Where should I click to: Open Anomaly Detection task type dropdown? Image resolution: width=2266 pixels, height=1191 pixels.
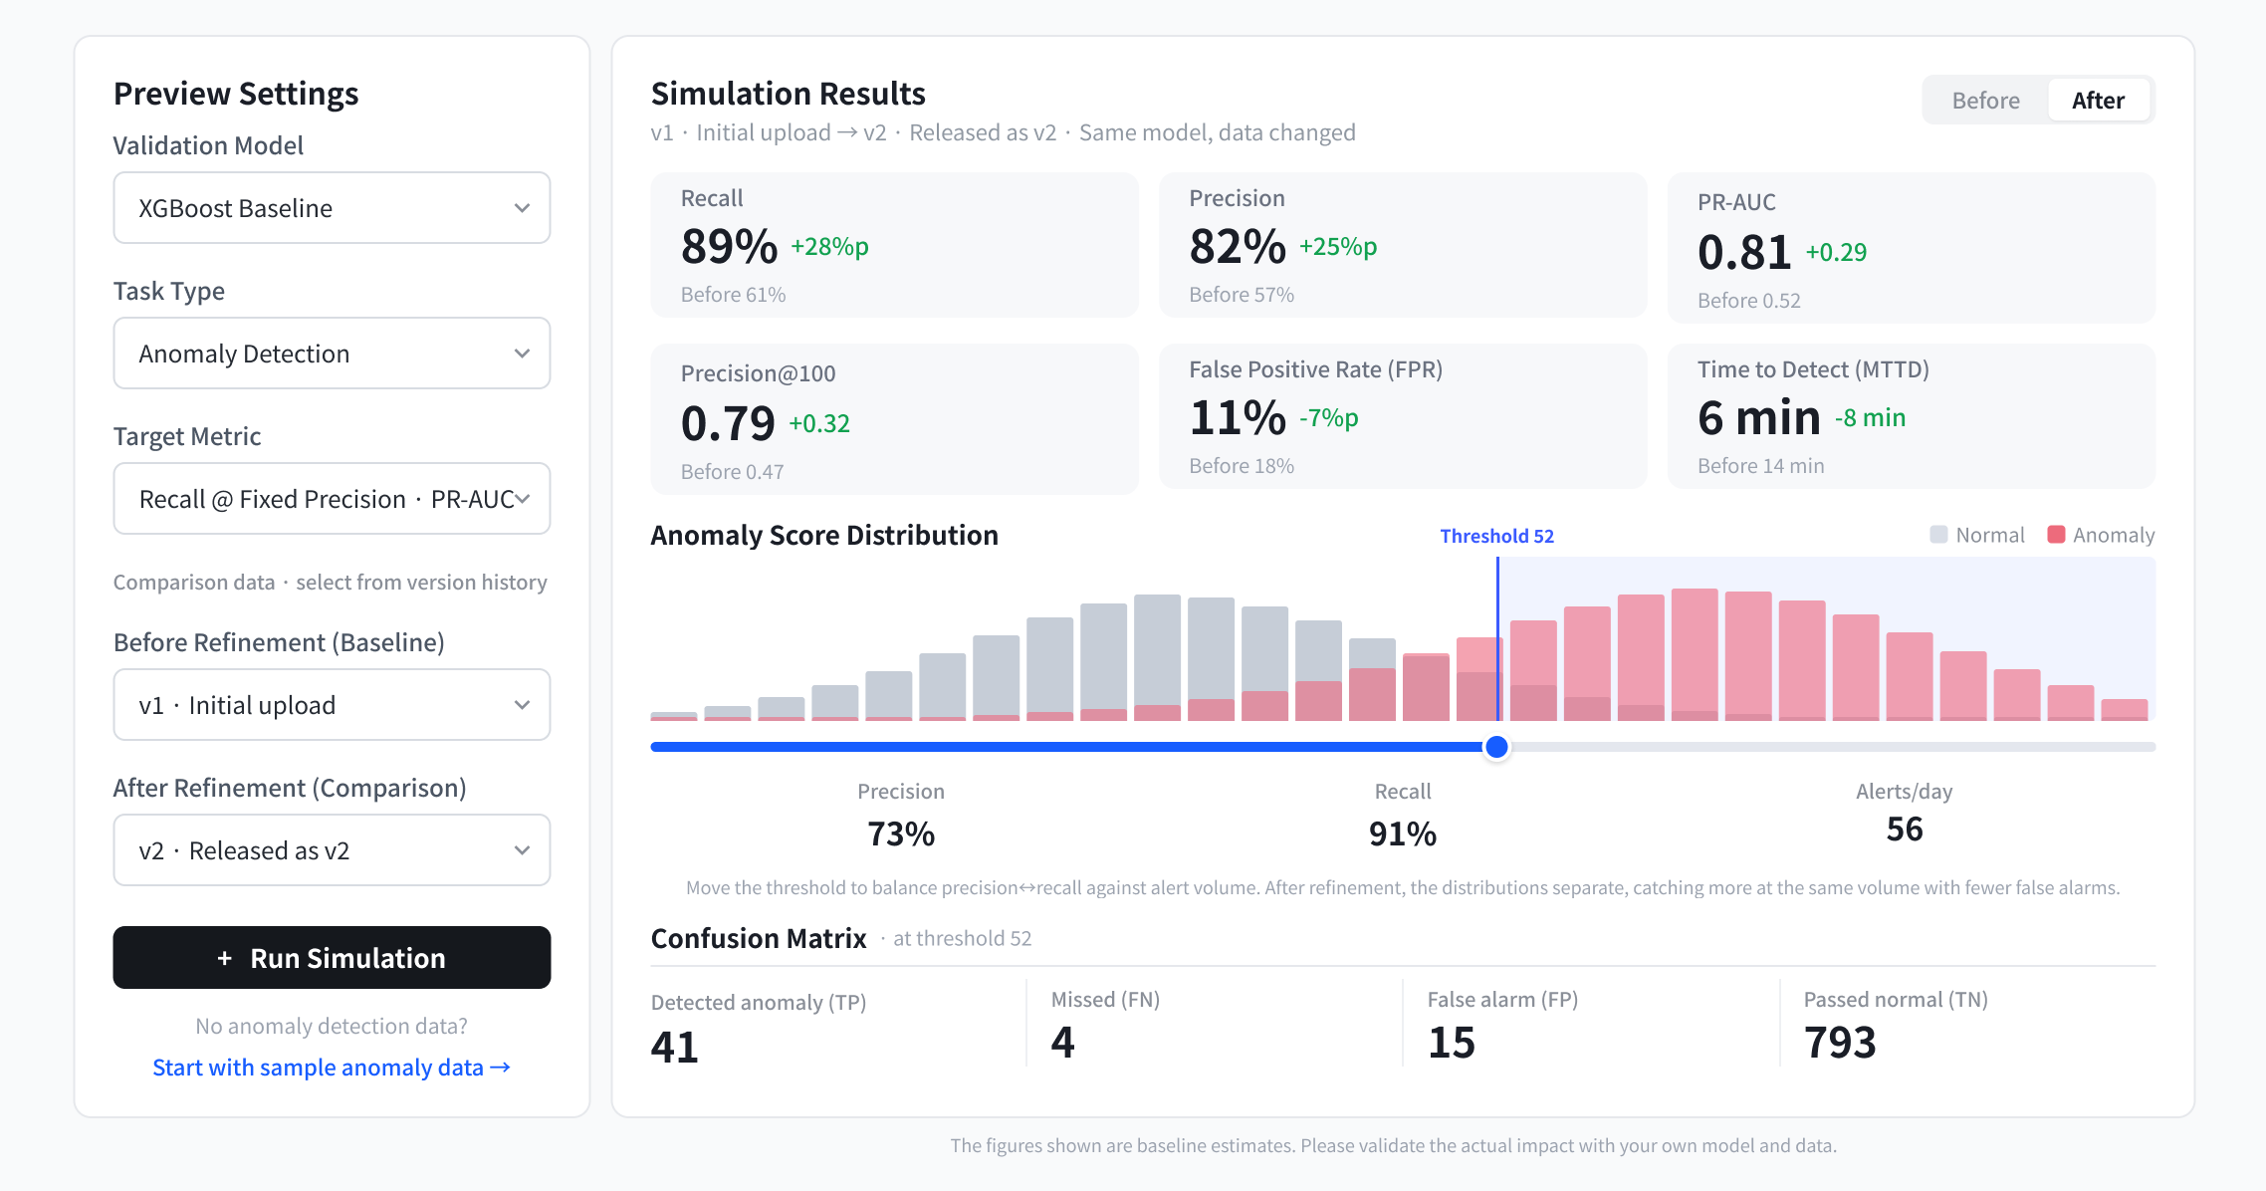click(x=332, y=354)
